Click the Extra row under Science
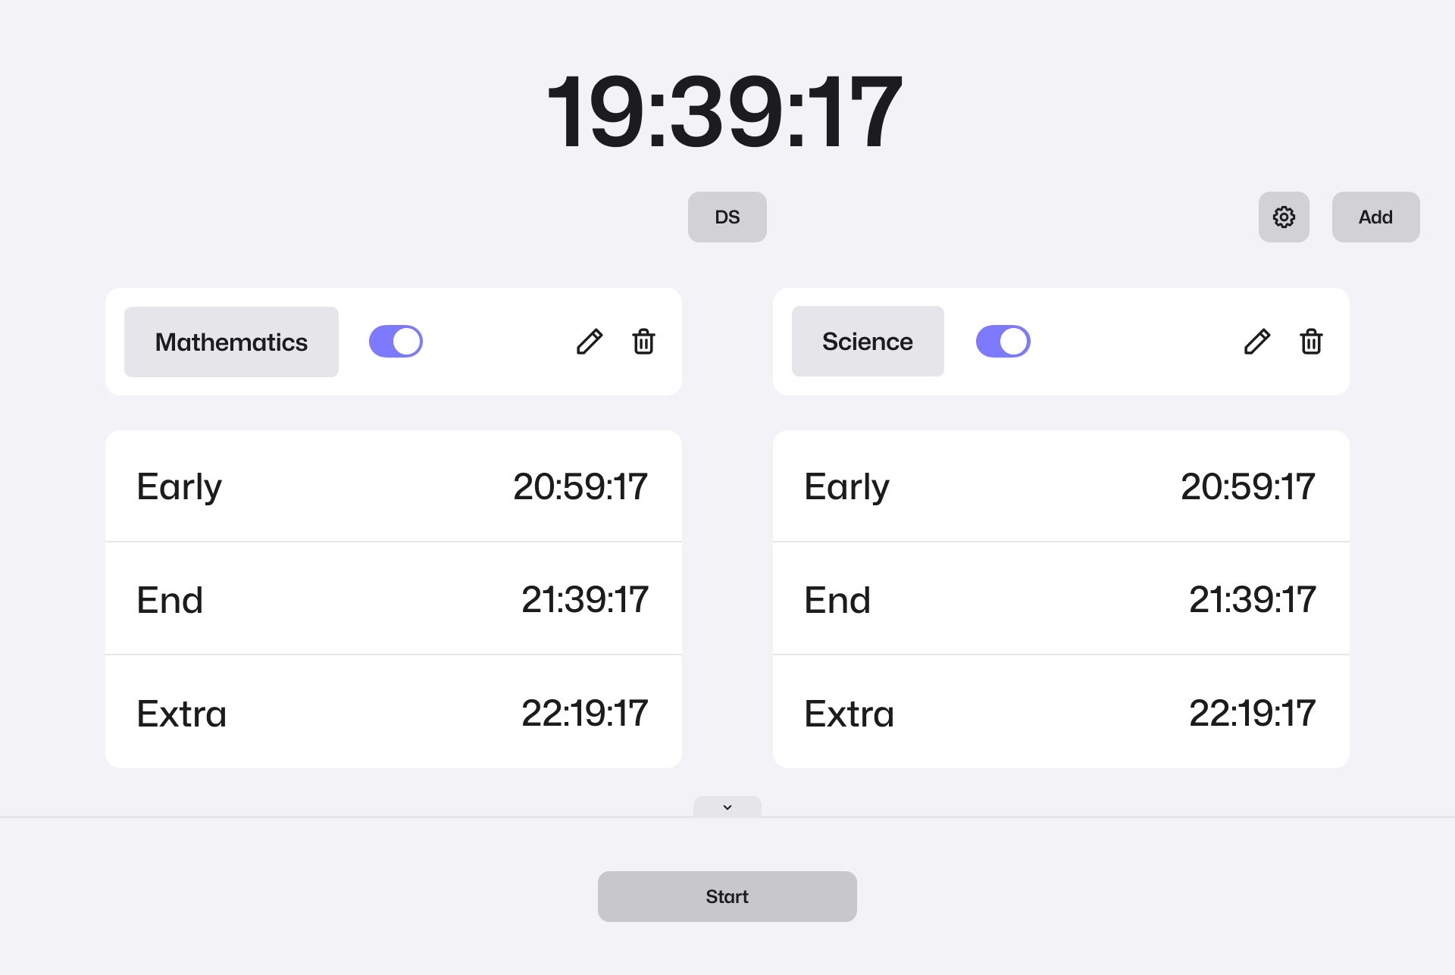Screen dimensions: 1455x975 1060,711
